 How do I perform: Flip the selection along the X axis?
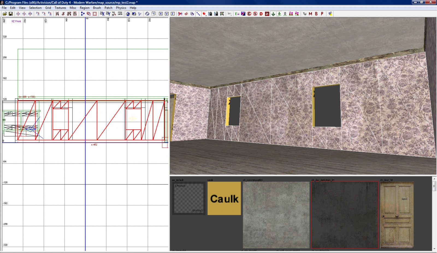pyautogui.click(x=17, y=14)
